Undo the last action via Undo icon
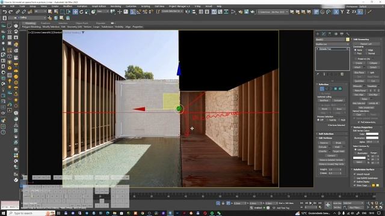Image resolution: width=385 pixels, height=216 pixels. point(5,12)
